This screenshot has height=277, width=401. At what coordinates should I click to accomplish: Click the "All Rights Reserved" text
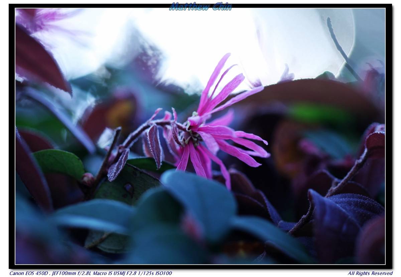tap(370, 273)
